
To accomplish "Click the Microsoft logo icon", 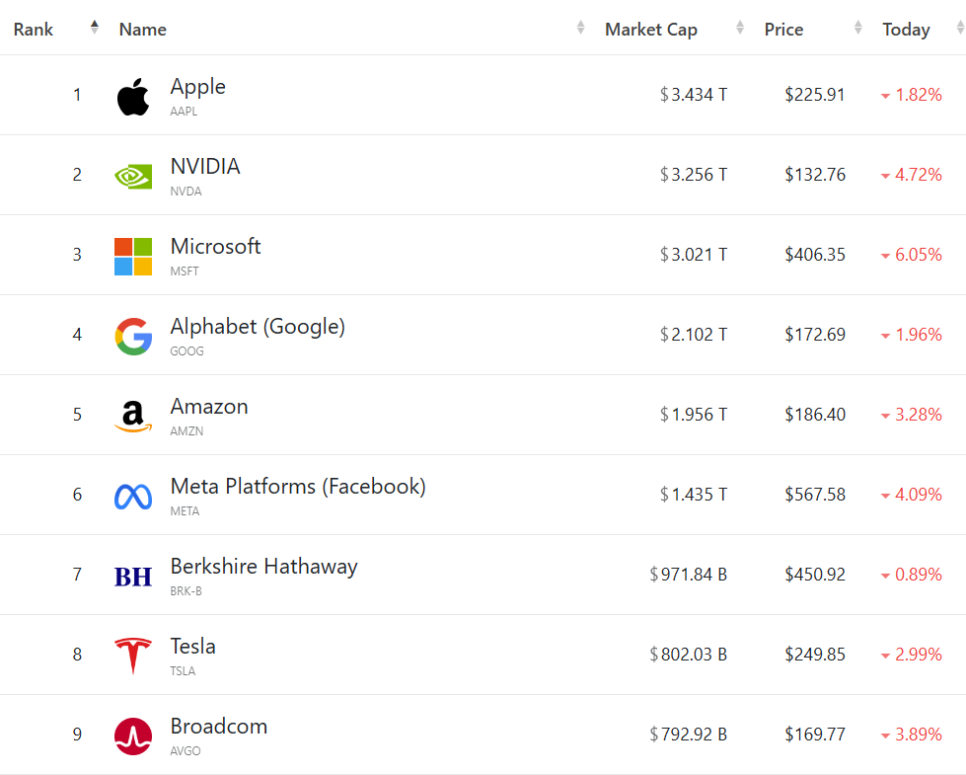I will click(x=133, y=257).
